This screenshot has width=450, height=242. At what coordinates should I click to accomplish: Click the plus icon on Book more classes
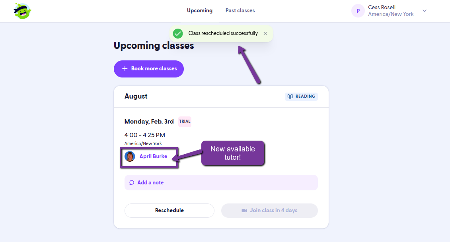[x=125, y=69]
